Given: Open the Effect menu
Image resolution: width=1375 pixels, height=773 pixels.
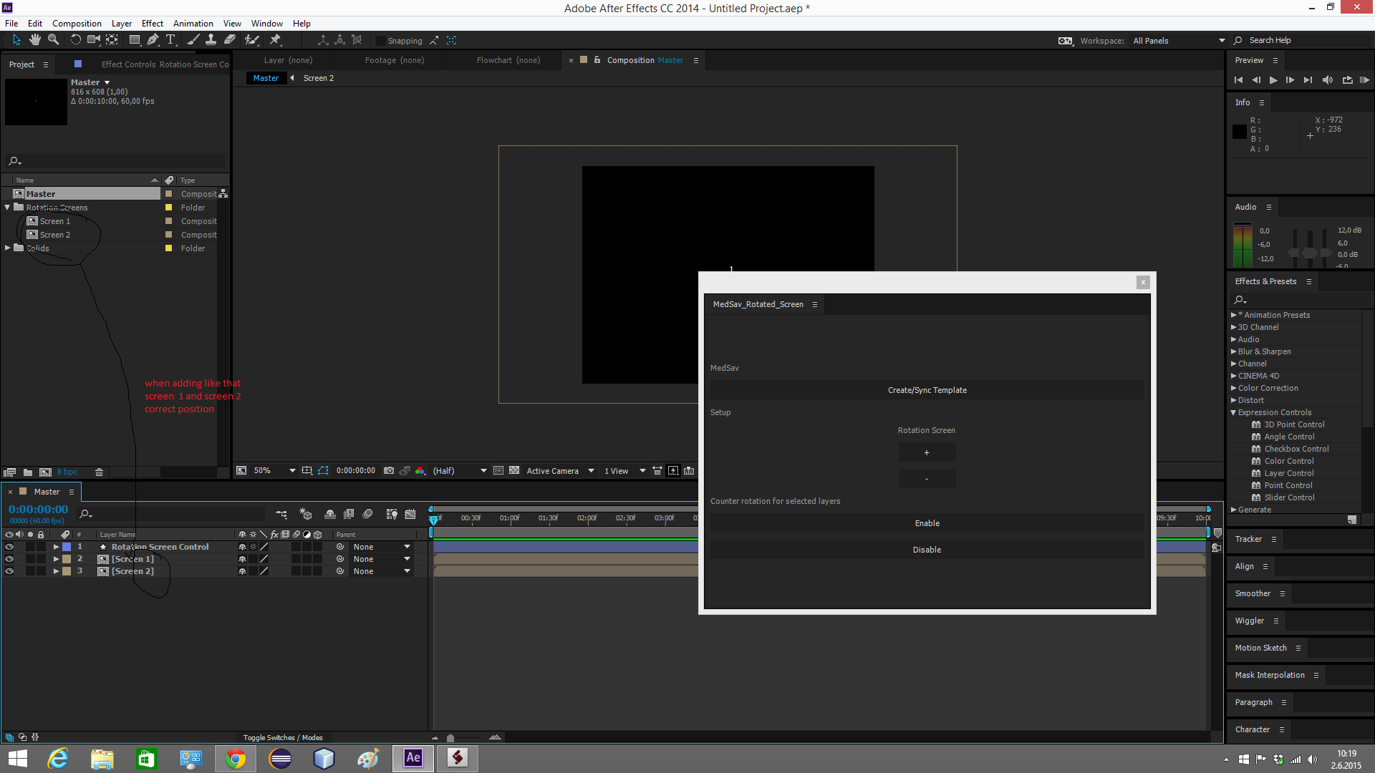Looking at the screenshot, I should point(152,24).
